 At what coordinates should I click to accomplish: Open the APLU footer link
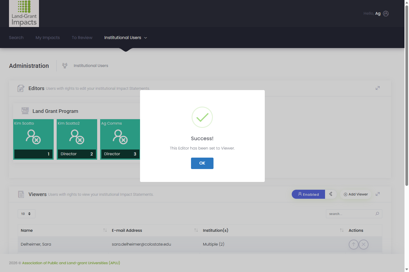tap(71, 263)
